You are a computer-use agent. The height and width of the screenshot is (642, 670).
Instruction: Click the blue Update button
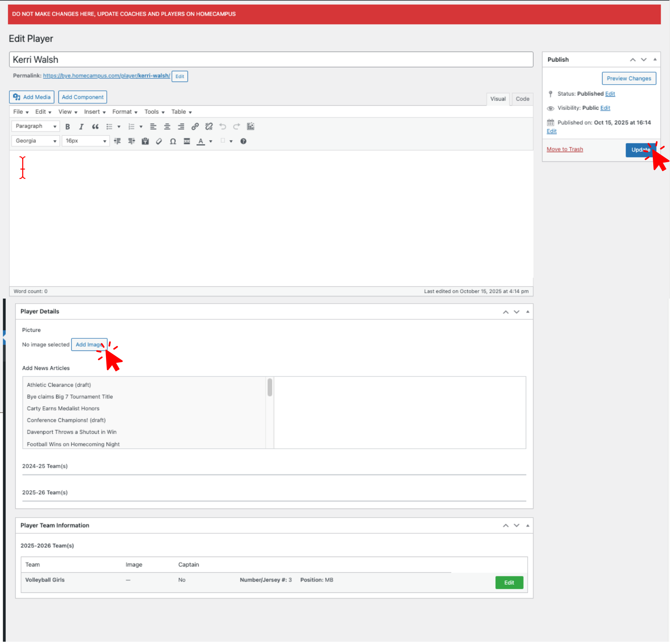click(639, 150)
